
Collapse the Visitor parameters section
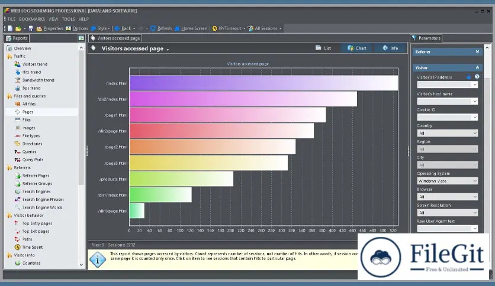[x=477, y=68]
